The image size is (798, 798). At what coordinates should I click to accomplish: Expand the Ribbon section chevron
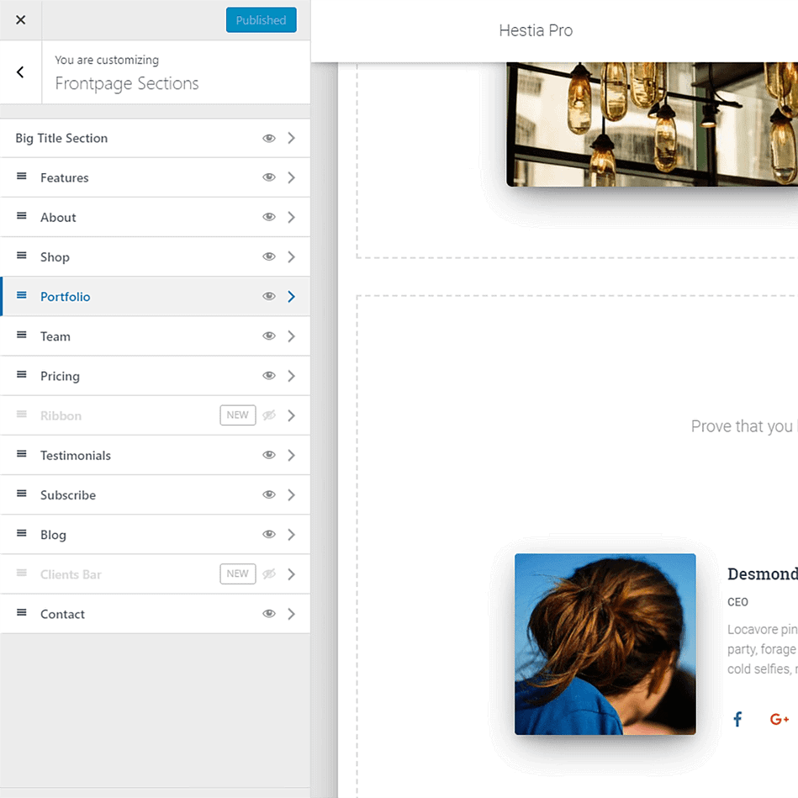[291, 415]
